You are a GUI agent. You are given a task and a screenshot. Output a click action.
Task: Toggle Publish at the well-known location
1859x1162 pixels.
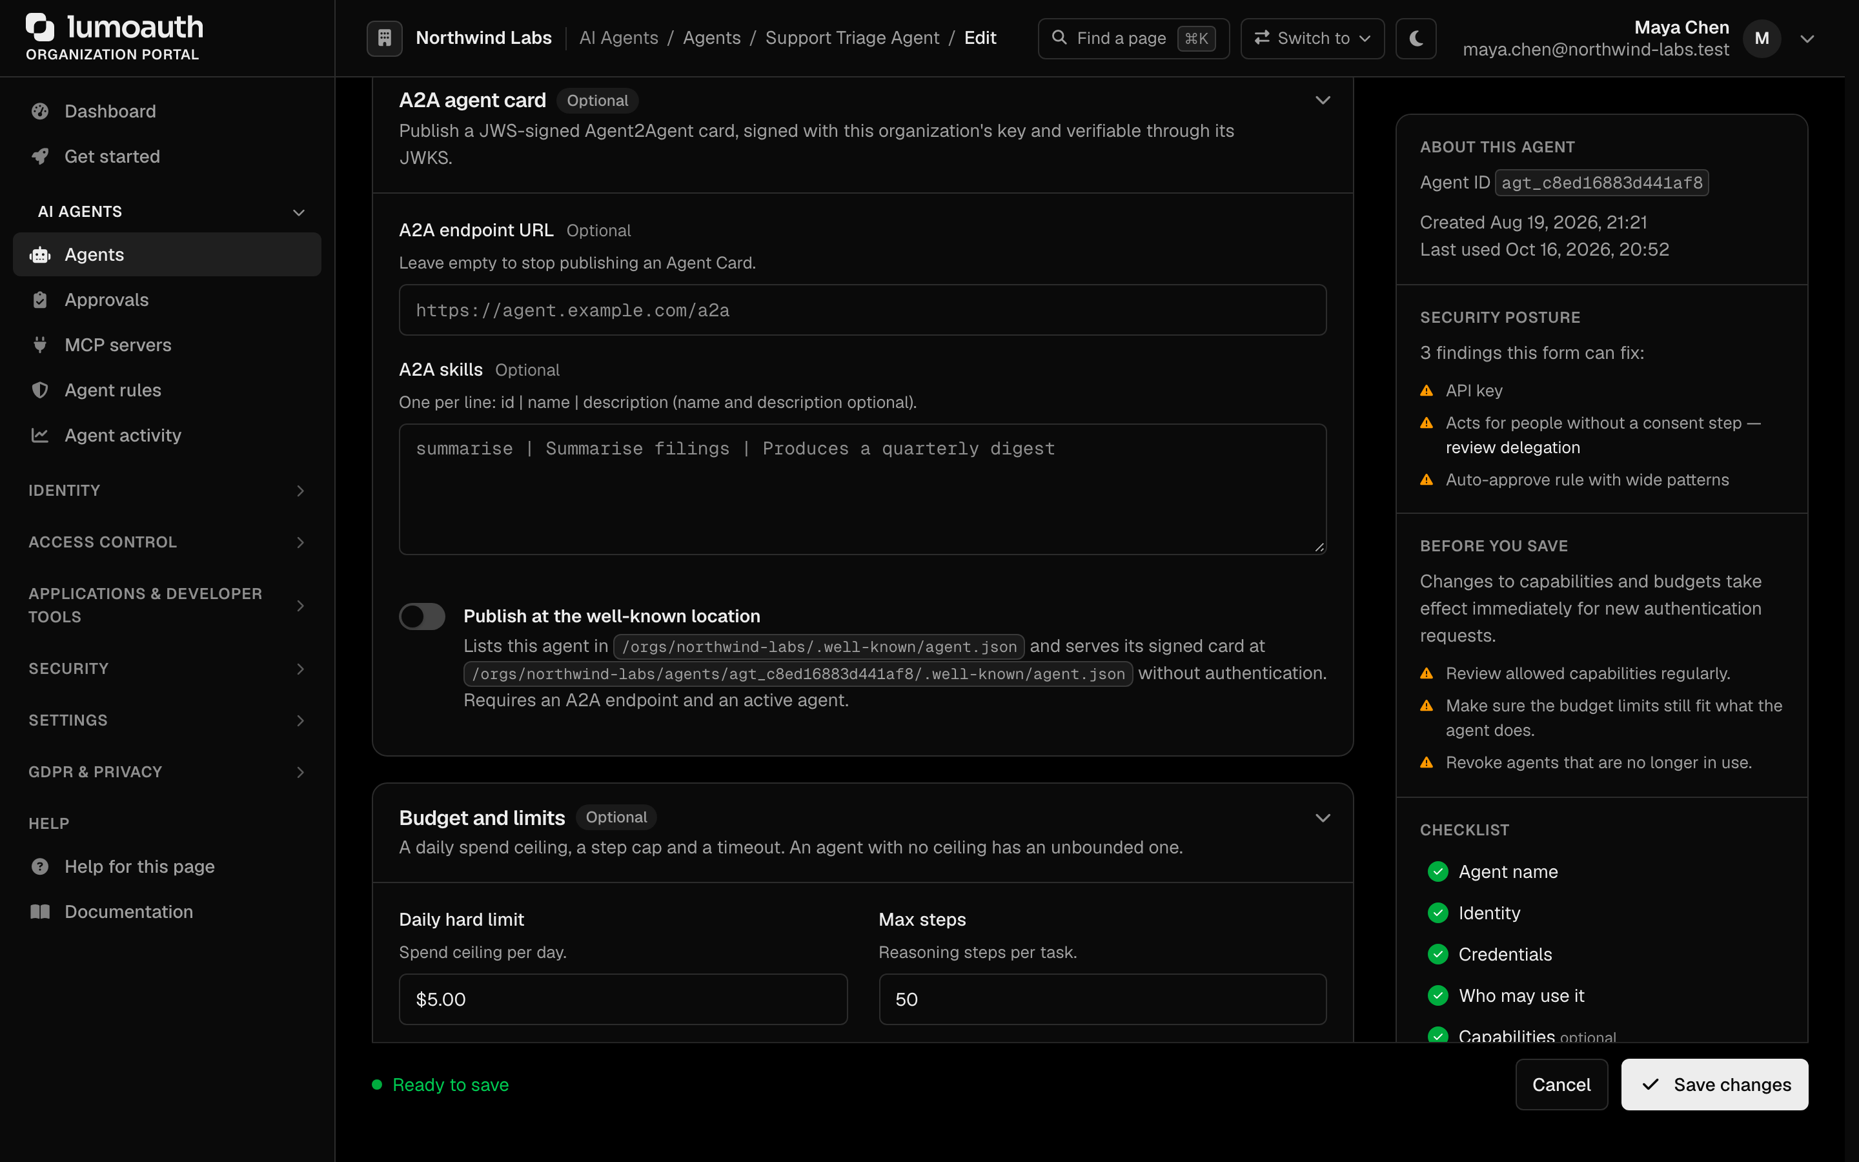tap(422, 616)
